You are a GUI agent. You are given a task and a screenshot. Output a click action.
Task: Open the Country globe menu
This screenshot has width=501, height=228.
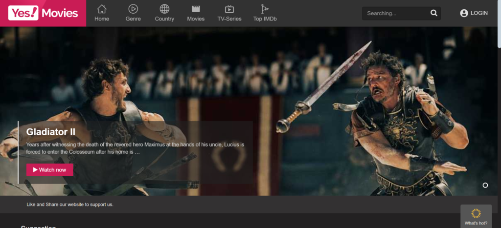click(x=164, y=13)
